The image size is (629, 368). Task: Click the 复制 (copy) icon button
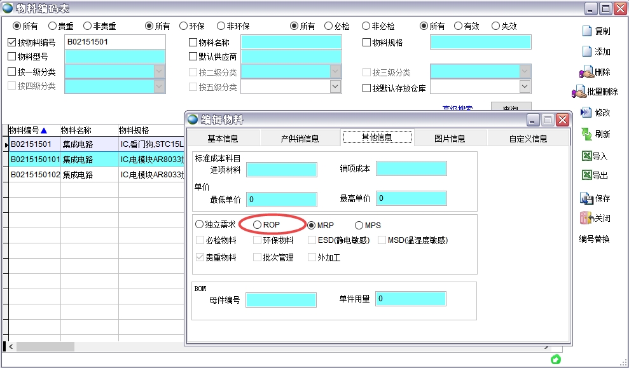[586, 31]
